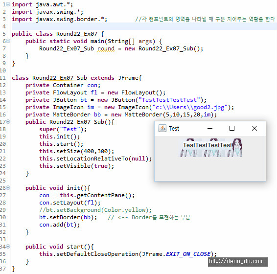Click the commented //bt.setBackground(Color.yellow); line
Image resolution: width=277 pixels, height=274 pixels.
point(95,210)
